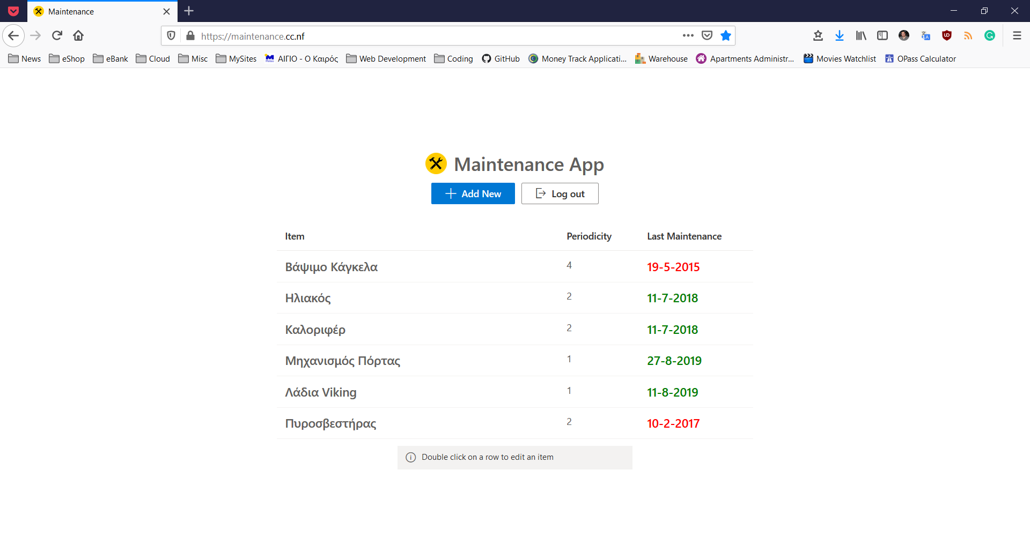1030x552 pixels.
Task: Open the translate extension
Action: click(x=925, y=35)
